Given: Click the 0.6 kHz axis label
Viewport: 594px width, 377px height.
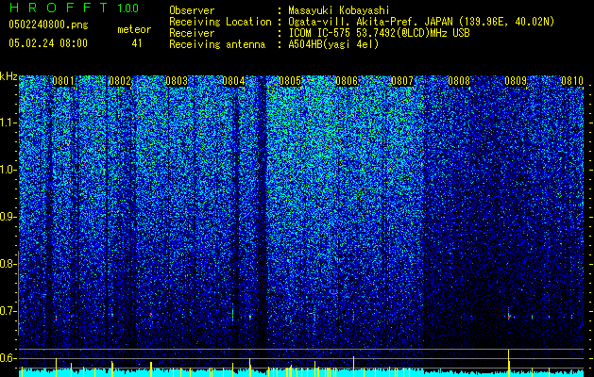Looking at the screenshot, I should click(8, 358).
